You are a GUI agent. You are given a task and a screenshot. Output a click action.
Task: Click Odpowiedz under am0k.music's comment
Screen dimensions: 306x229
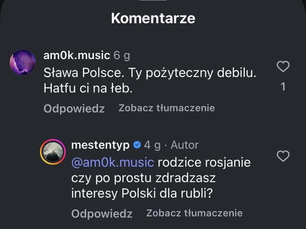coord(74,108)
